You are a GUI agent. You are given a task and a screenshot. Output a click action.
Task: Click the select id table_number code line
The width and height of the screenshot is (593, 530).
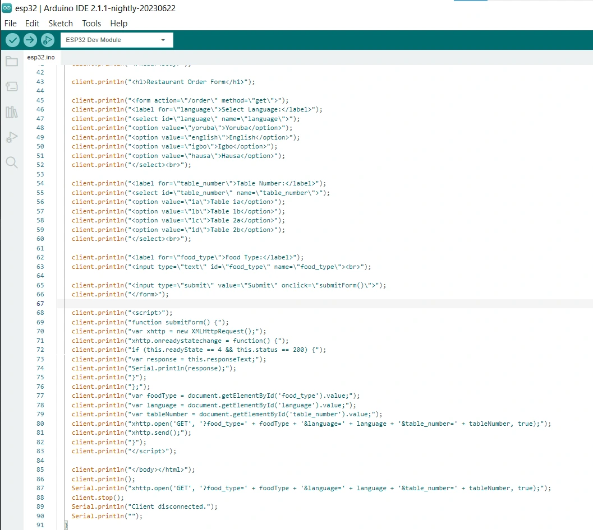(x=201, y=193)
